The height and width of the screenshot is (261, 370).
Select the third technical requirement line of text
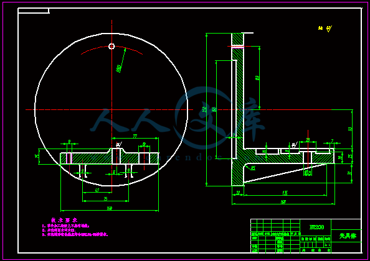click(x=75, y=234)
